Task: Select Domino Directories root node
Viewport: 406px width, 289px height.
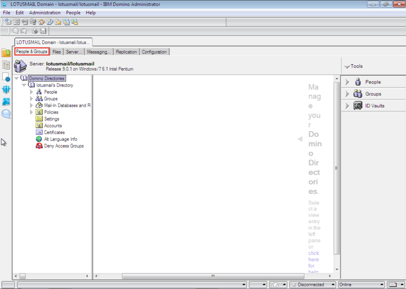Action: pyautogui.click(x=46, y=78)
